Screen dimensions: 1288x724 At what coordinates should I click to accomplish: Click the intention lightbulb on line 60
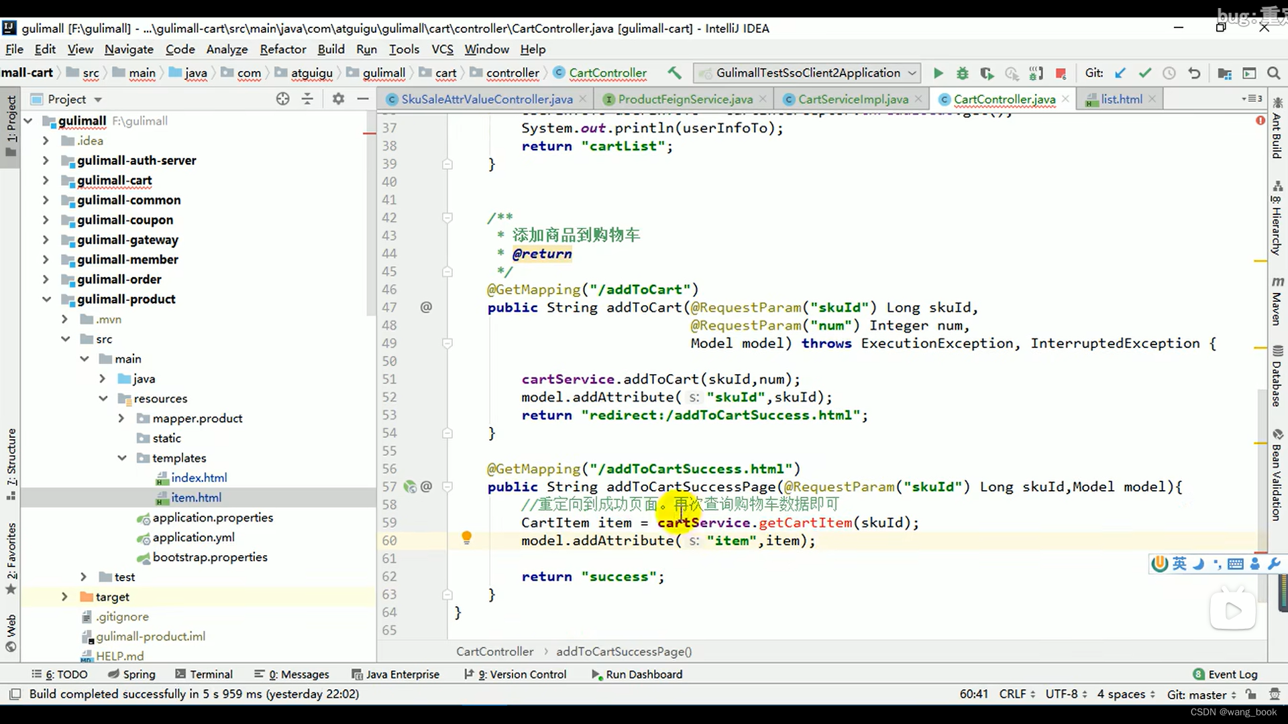[467, 538]
